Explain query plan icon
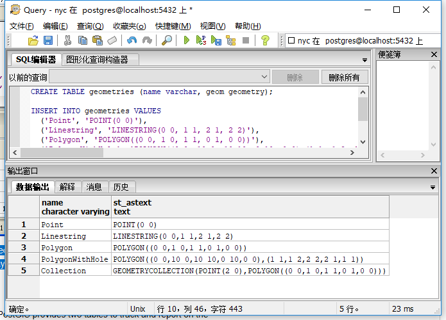This screenshot has height=320, width=446. tap(230, 40)
